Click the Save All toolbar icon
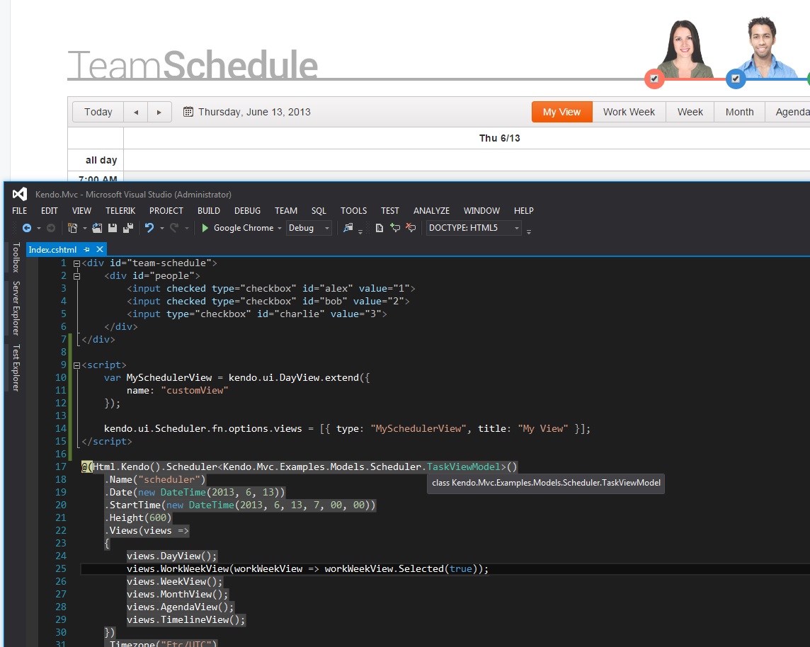This screenshot has width=810, height=647. (128, 228)
